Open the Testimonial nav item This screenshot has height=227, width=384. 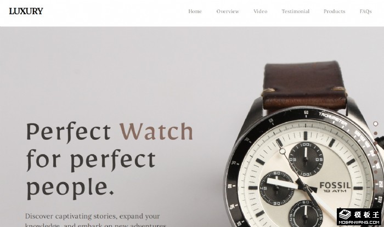[x=295, y=12]
